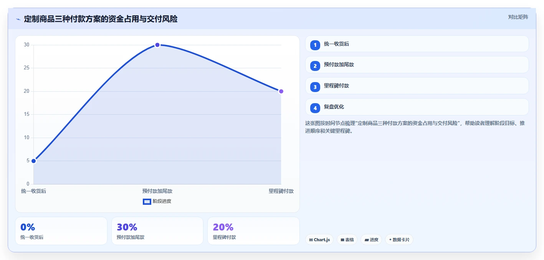Click the x-axis label 里程碑付款
The height and width of the screenshot is (260, 544).
(x=281, y=191)
